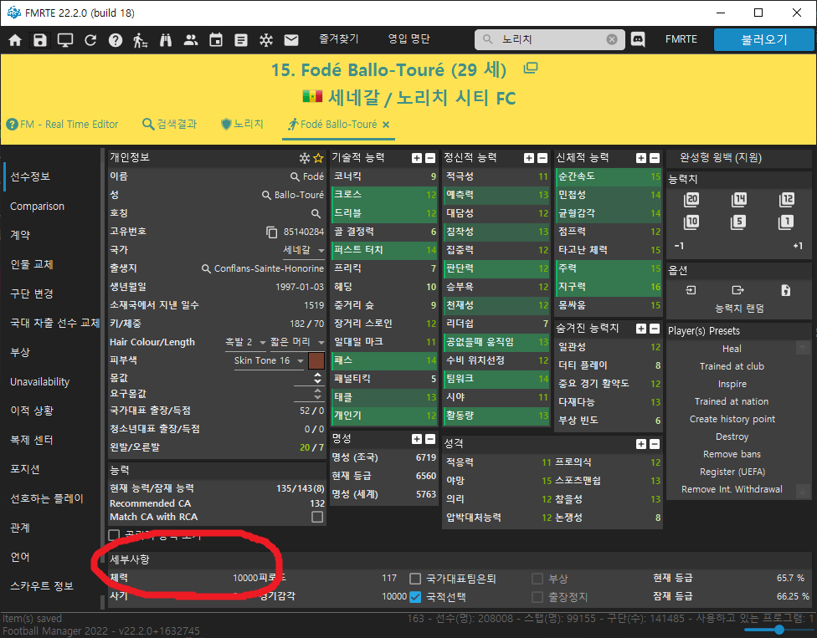Select 계약 in the left sidebar
Image resolution: width=817 pixels, height=638 pixels.
[20, 236]
